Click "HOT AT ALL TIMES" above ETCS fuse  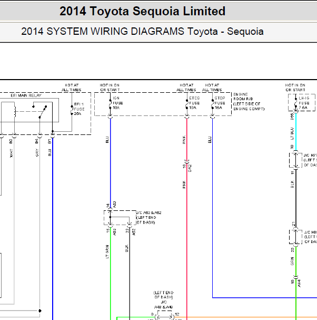click(x=186, y=88)
